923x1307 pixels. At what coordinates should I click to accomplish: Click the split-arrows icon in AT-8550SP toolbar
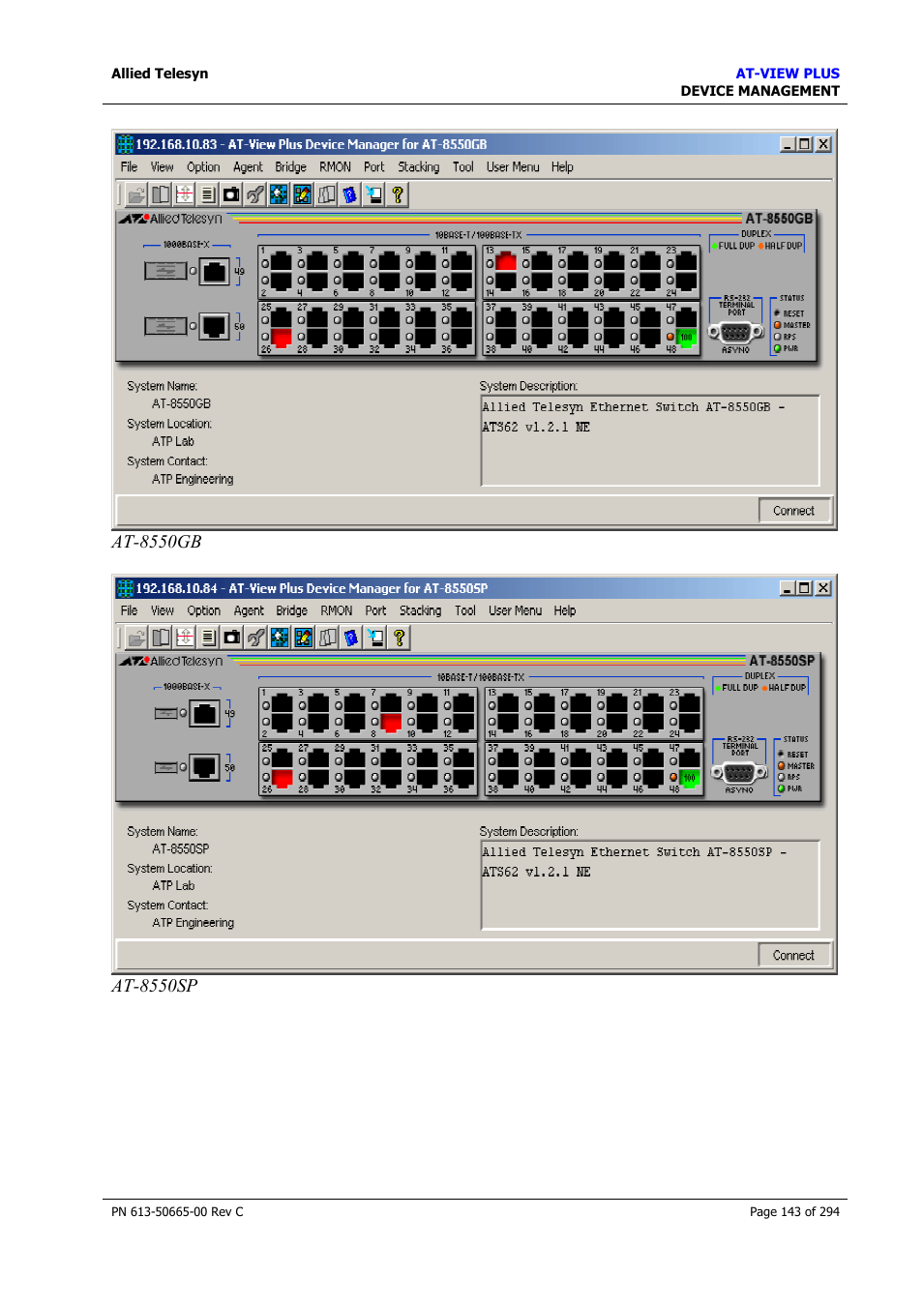click(185, 638)
